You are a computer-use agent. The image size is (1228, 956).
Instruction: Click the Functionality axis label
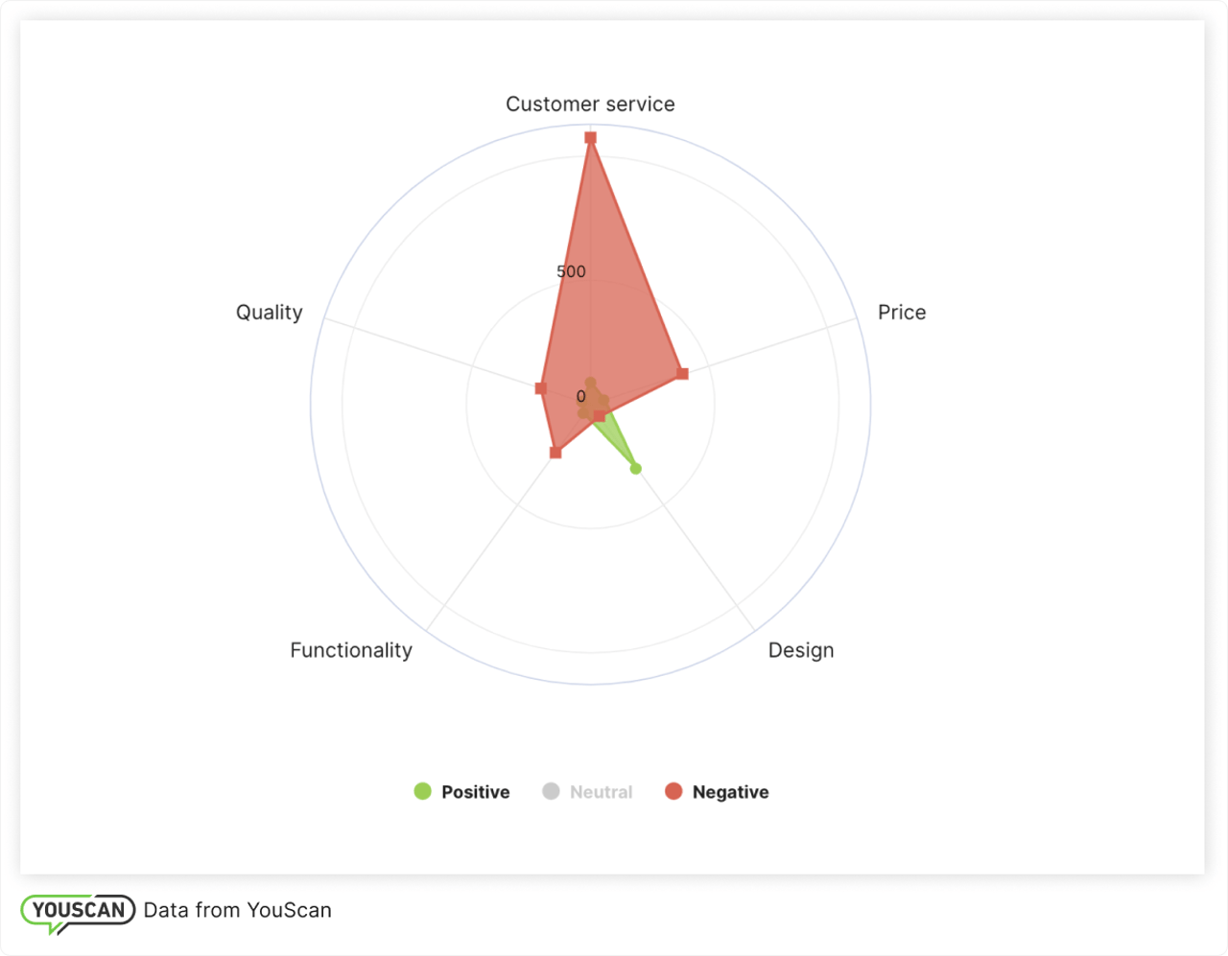pos(351,650)
